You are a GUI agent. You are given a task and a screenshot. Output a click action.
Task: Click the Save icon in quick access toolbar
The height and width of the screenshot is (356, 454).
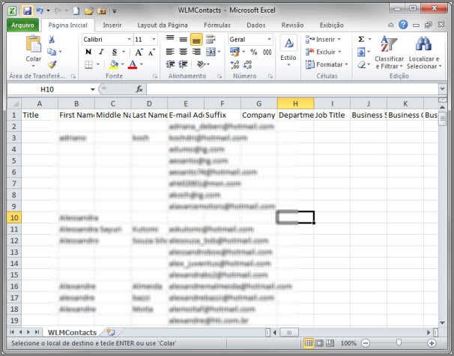pos(27,12)
